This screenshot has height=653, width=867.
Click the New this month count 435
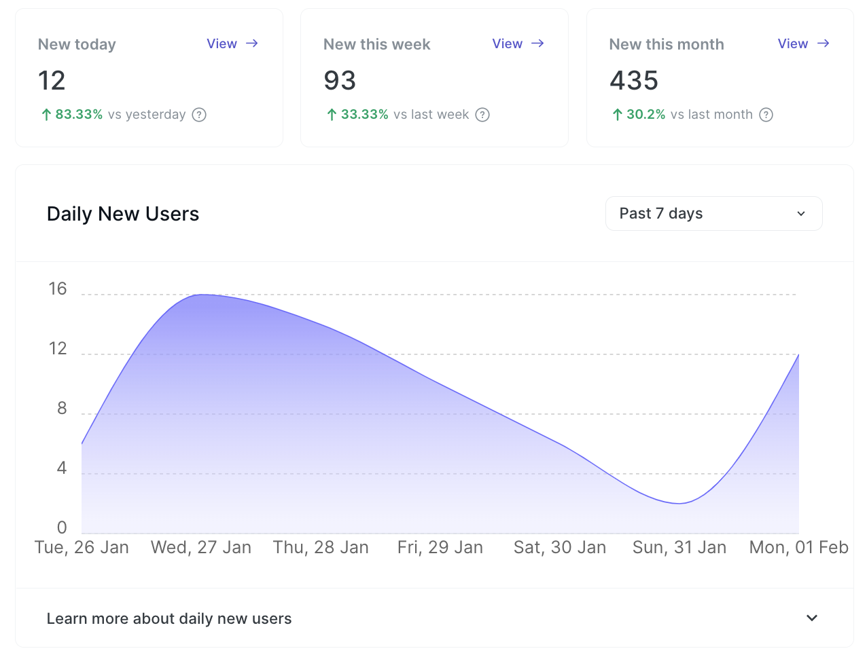point(633,80)
